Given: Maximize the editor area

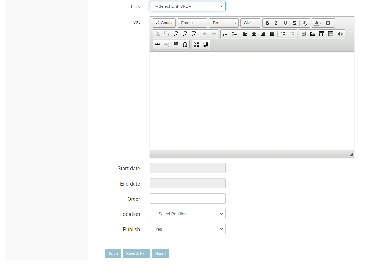Looking at the screenshot, I should (x=196, y=44).
